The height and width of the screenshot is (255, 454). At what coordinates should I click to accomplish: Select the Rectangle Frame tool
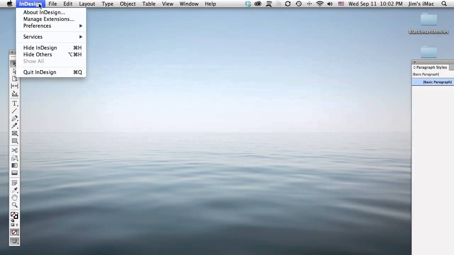(15, 133)
